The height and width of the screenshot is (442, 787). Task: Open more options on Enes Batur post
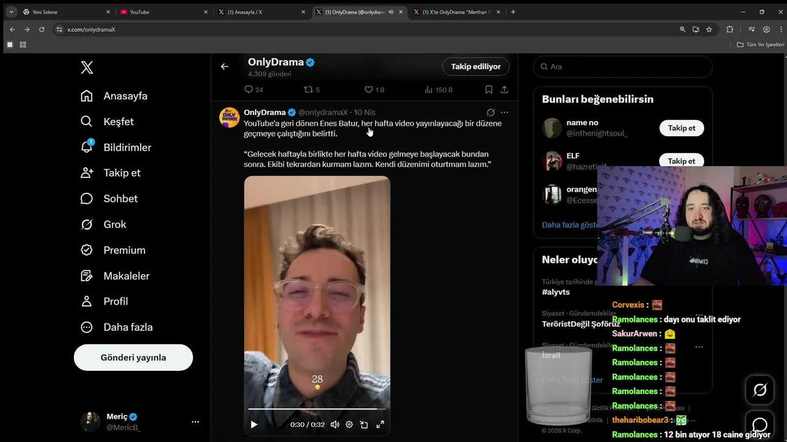click(505, 112)
